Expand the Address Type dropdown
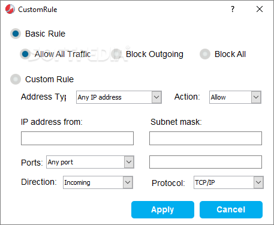 pos(156,97)
